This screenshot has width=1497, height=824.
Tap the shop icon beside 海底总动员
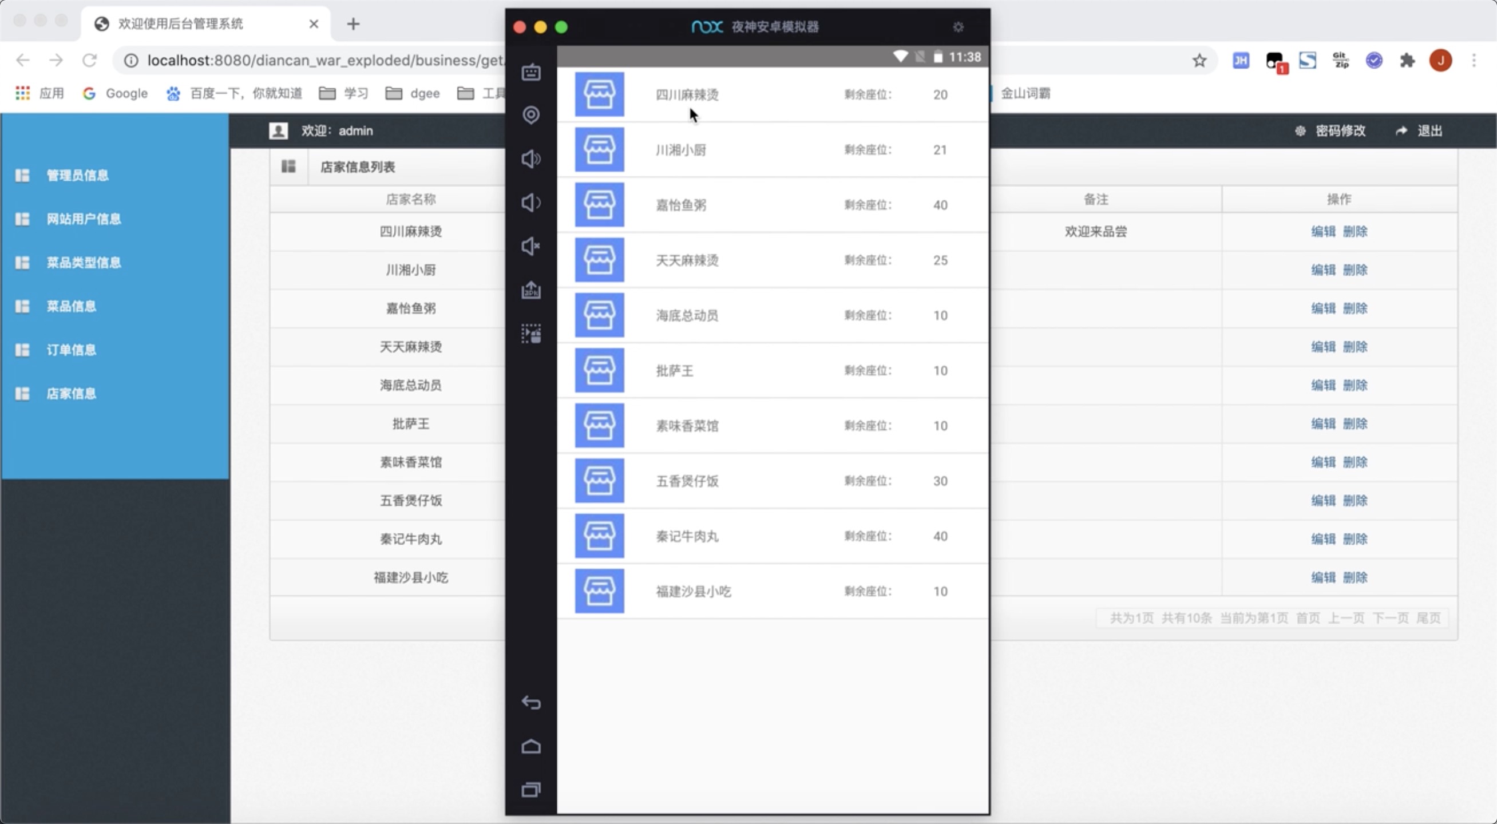(x=599, y=315)
